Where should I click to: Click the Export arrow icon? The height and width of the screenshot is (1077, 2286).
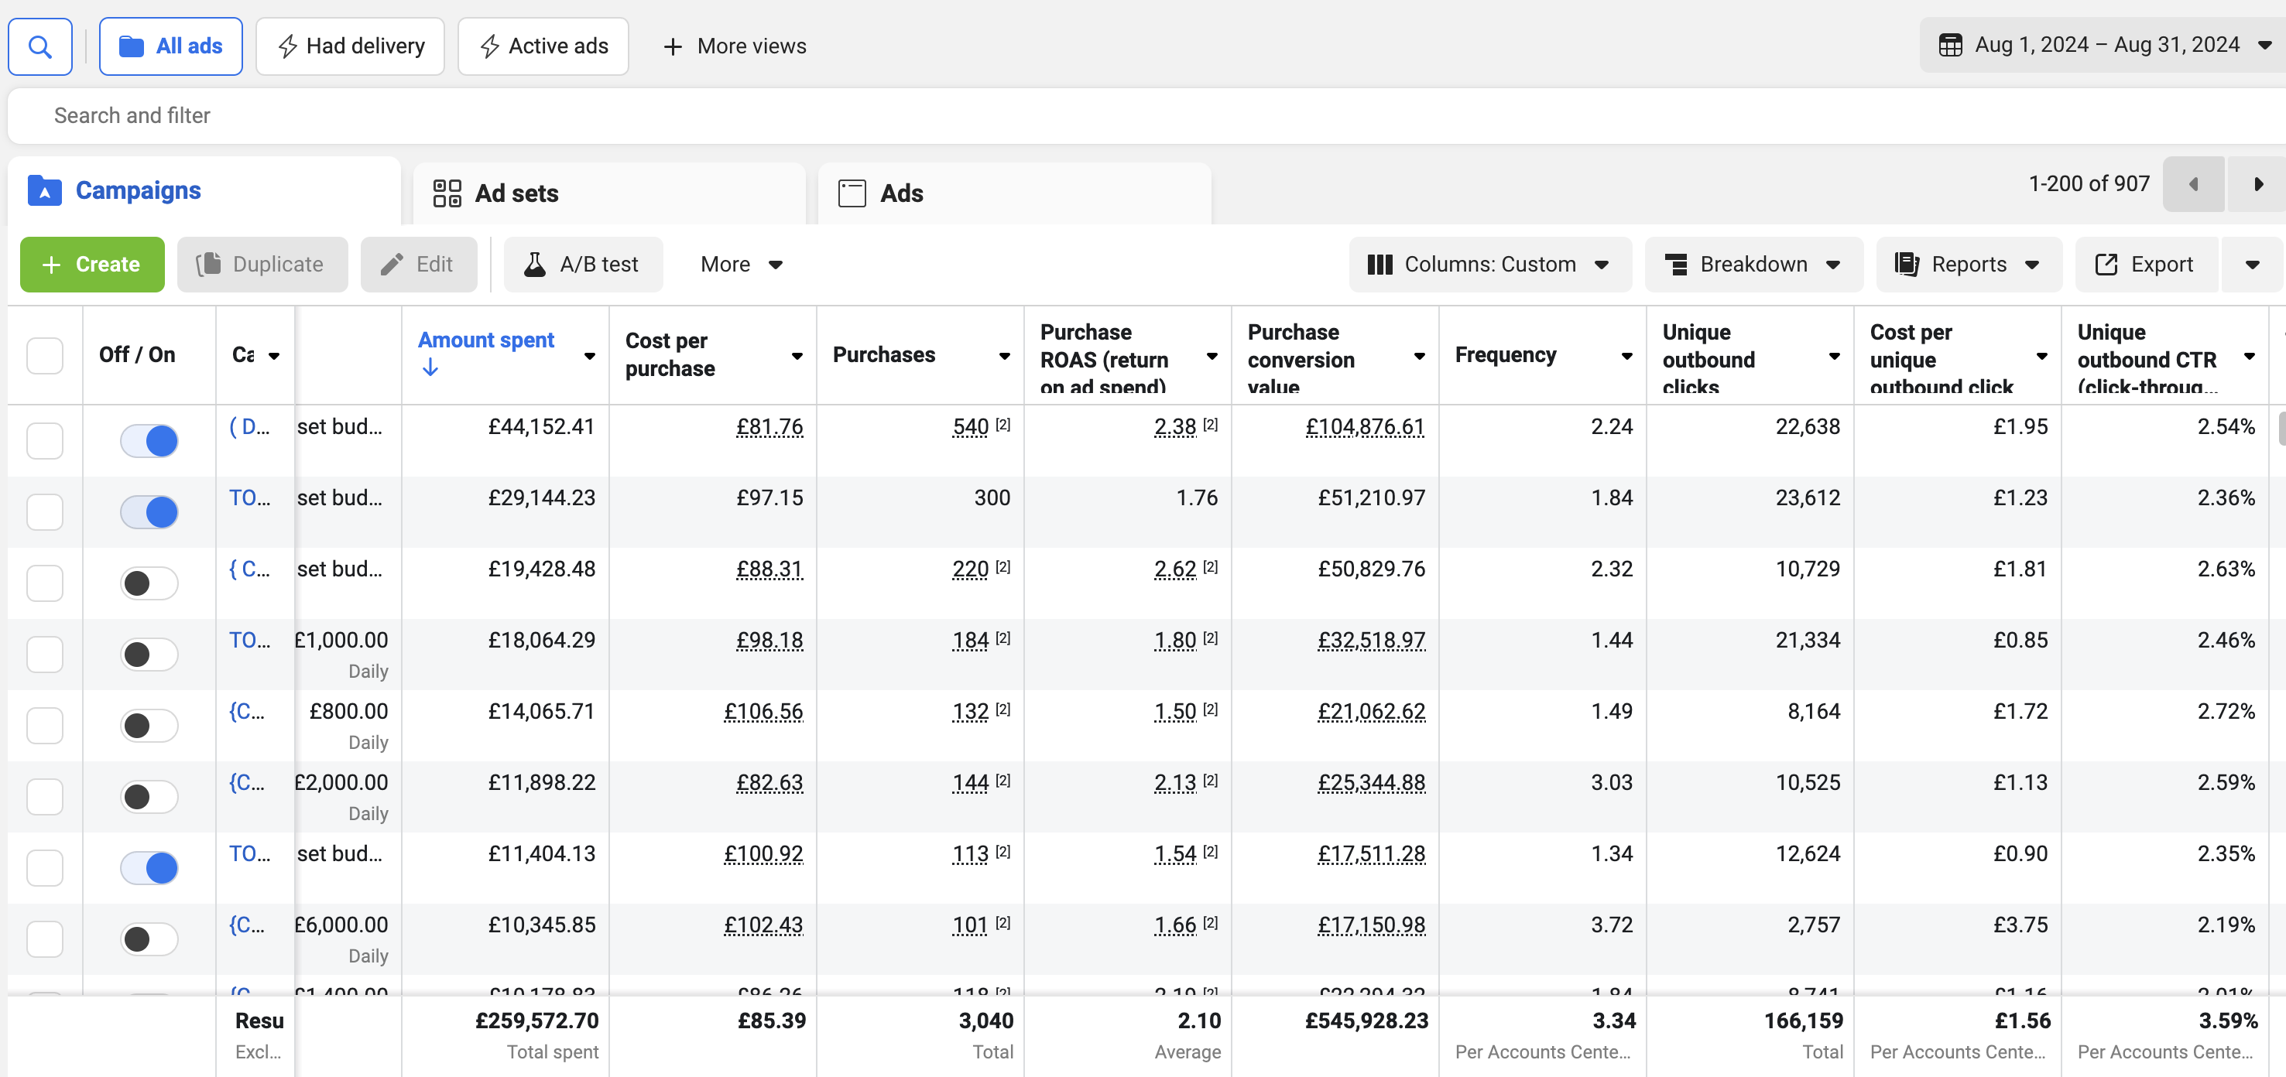pyautogui.click(x=2106, y=265)
